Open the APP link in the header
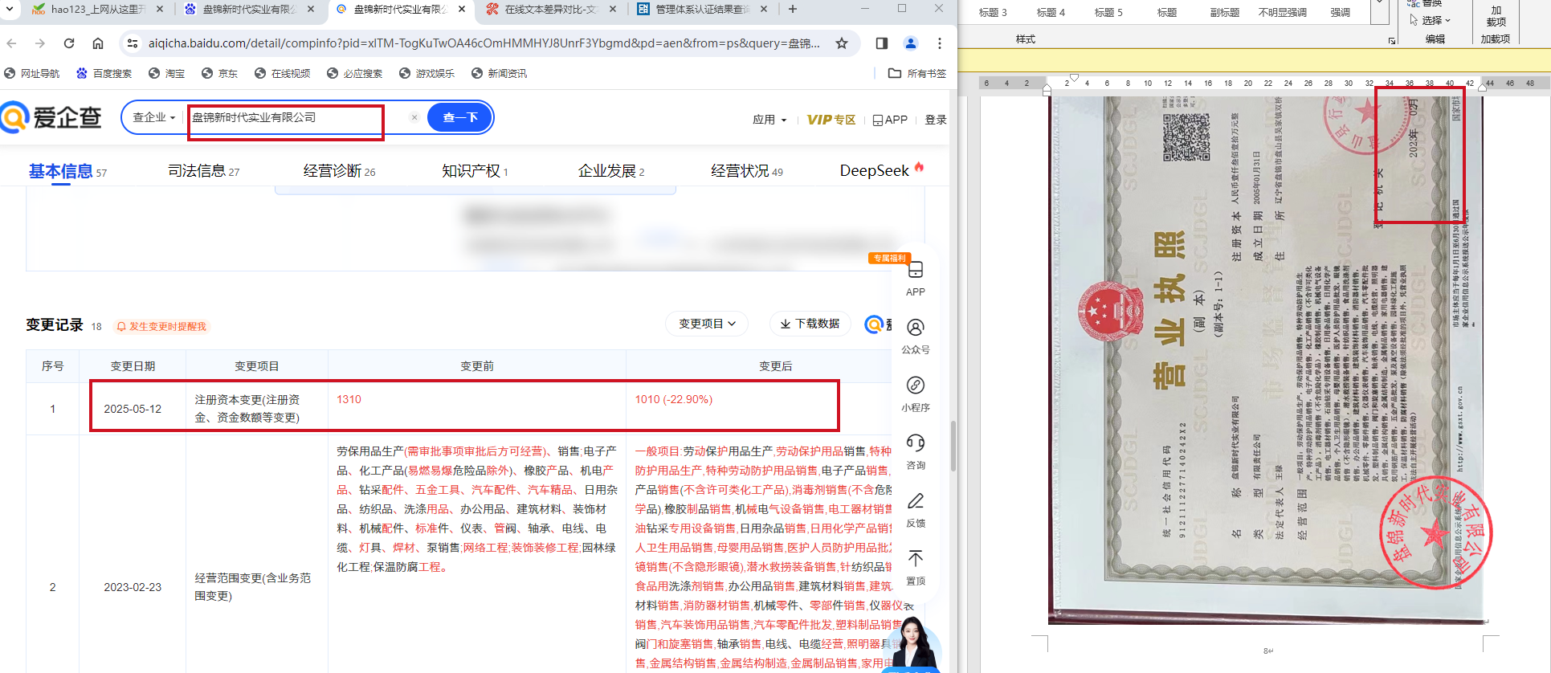The image size is (1551, 673). coord(890,120)
